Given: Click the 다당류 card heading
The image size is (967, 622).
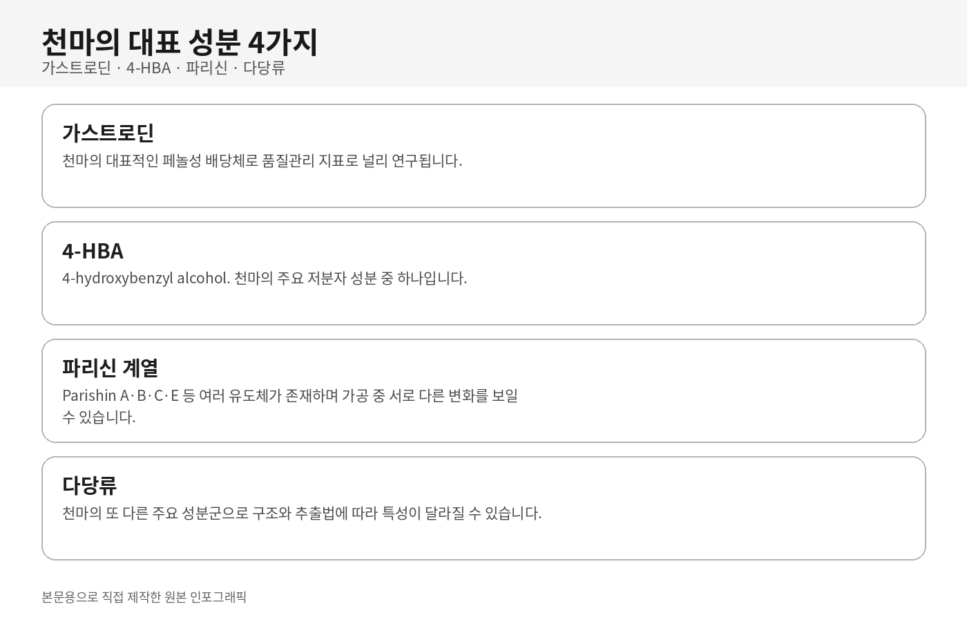Looking at the screenshot, I should pyautogui.click(x=89, y=485).
